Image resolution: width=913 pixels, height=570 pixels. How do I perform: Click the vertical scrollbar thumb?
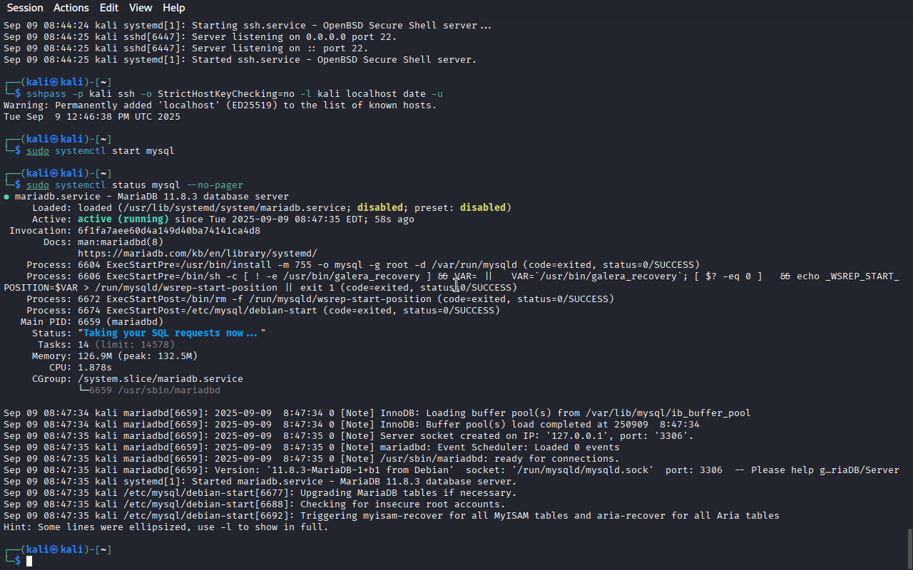coord(909,549)
